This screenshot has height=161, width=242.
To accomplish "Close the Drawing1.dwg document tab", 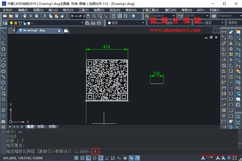I will pos(59,31).
